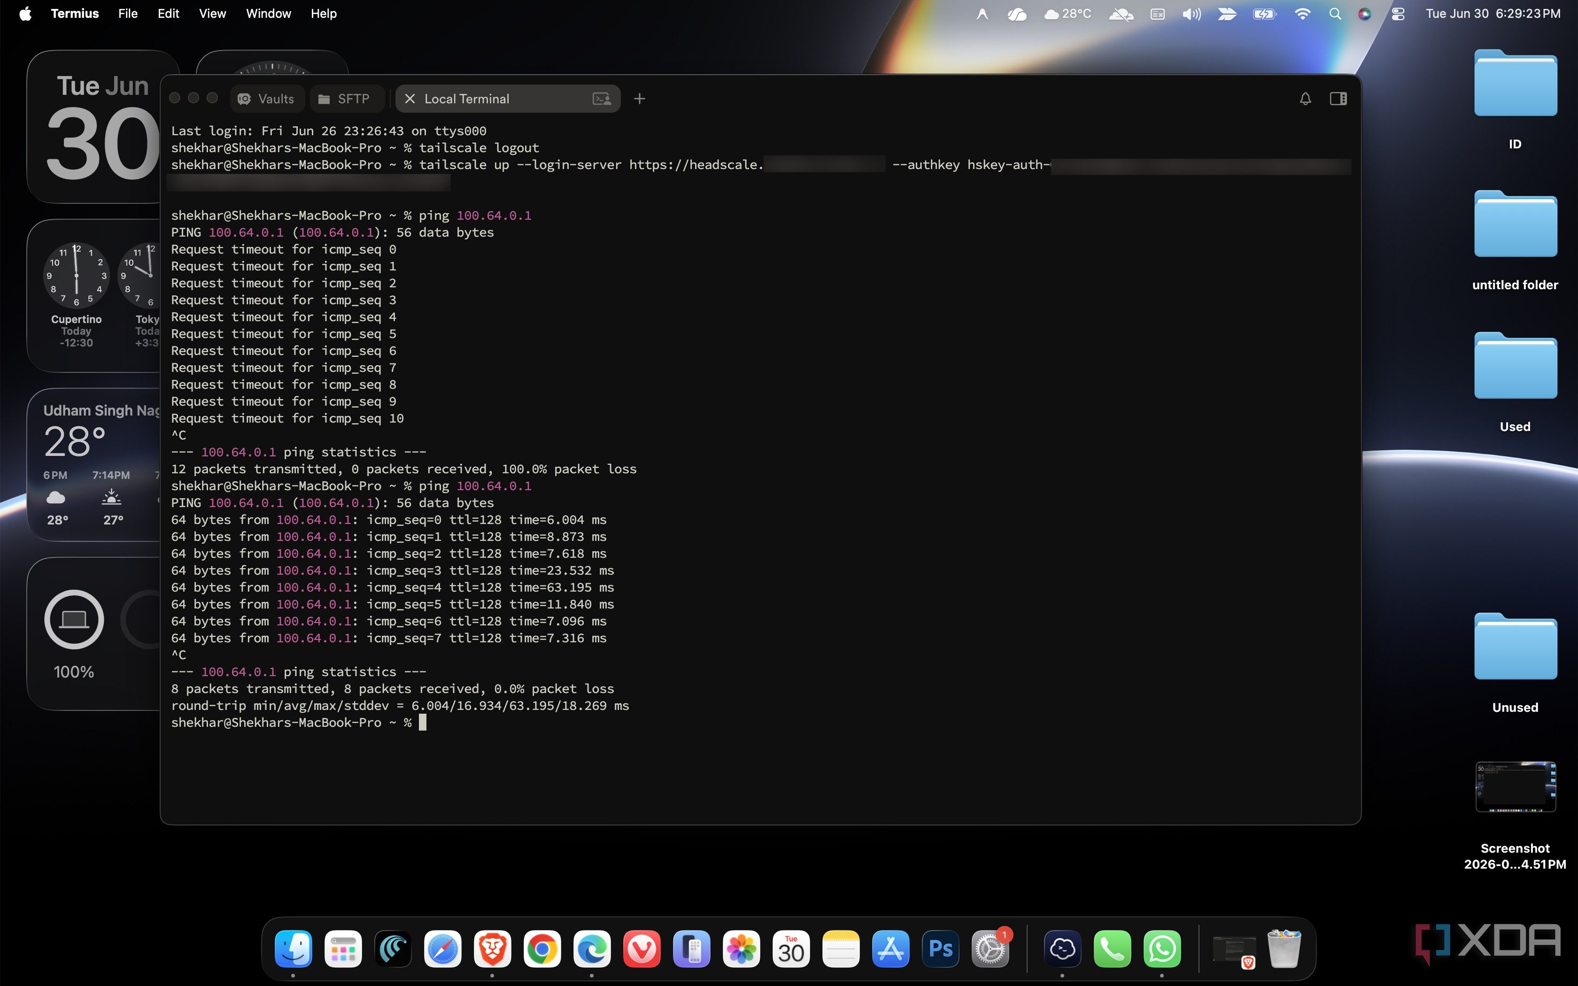Open the volume control in menu bar
The image size is (1578, 986).
1191,13
